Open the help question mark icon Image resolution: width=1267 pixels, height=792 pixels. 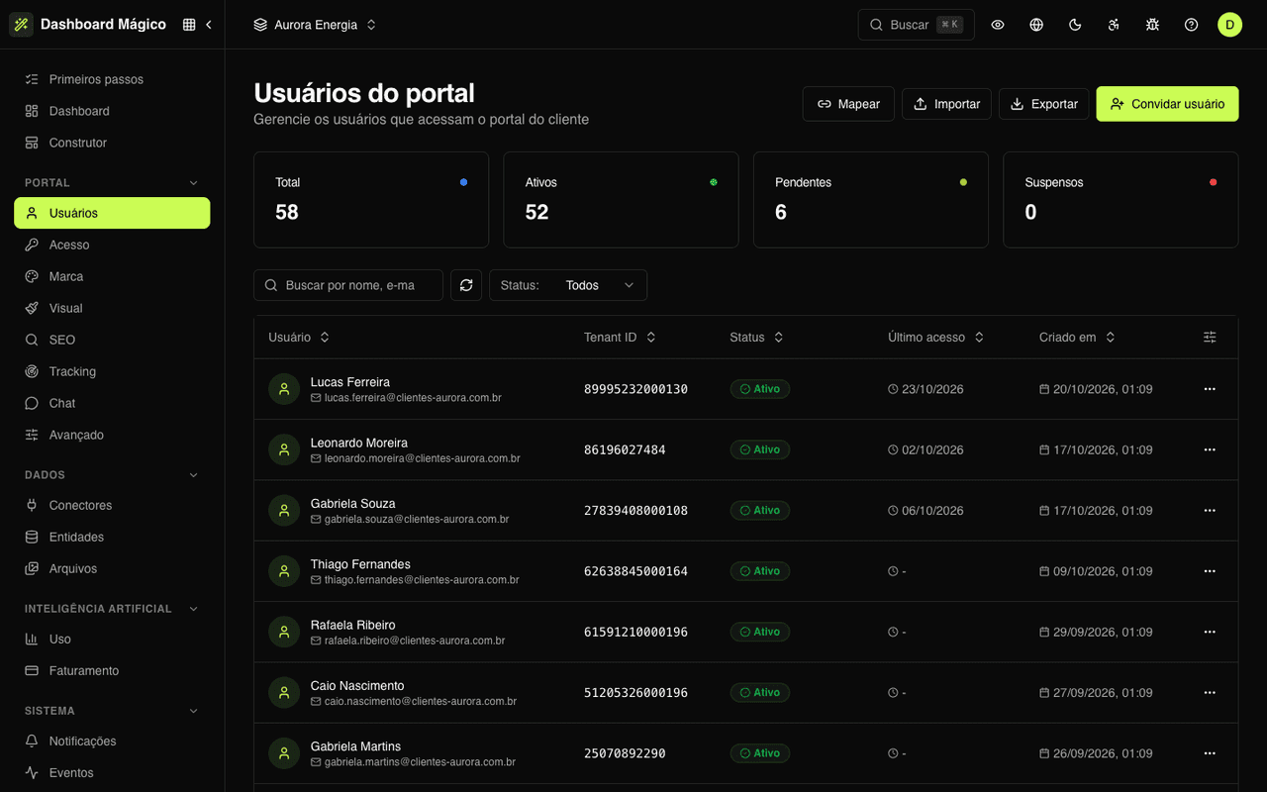pyautogui.click(x=1191, y=25)
